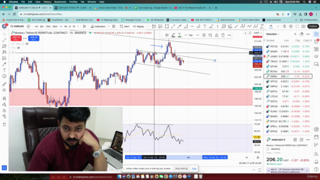The width and height of the screenshot is (320, 180).
Task: Open the Profiles menu in the menu bar
Action: 73,2
